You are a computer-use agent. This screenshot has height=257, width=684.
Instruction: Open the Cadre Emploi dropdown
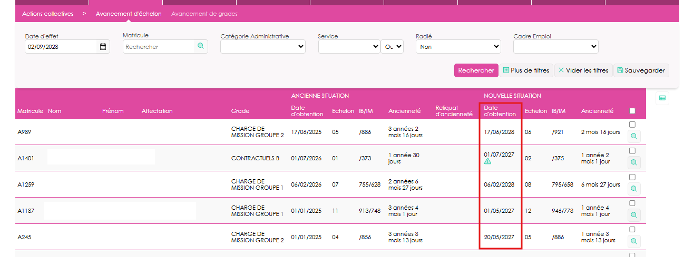(556, 47)
